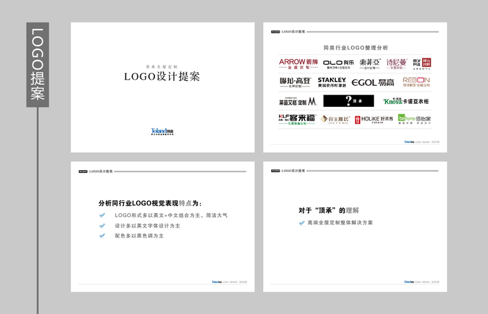Select the OLO 我乐 logo

coord(339,63)
